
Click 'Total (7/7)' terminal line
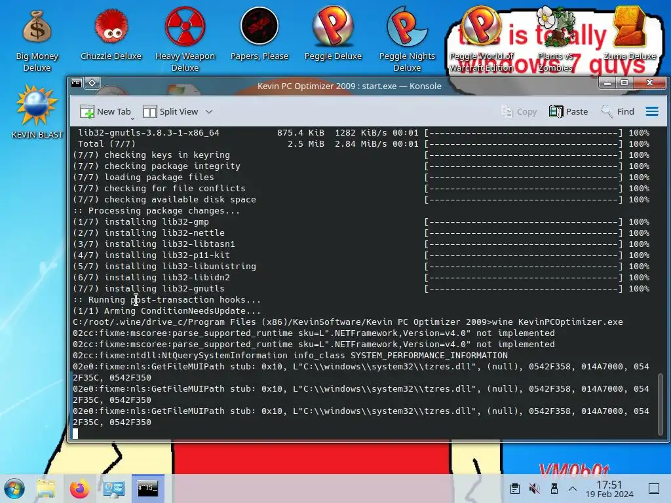tap(107, 144)
